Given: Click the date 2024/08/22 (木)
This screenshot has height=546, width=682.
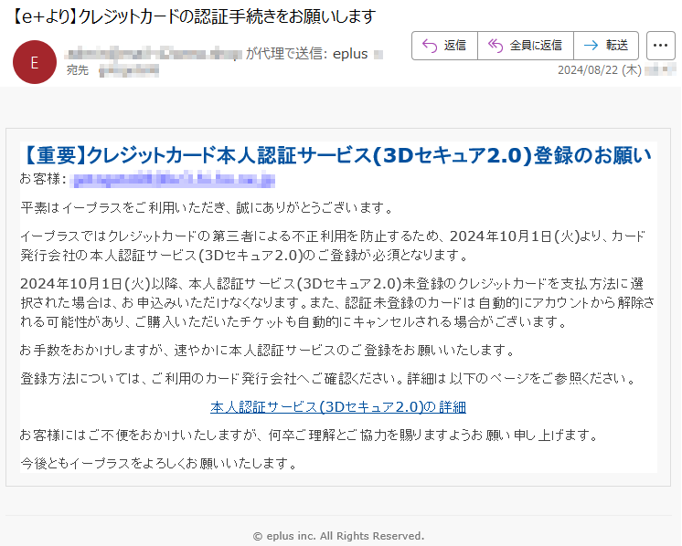Looking at the screenshot, I should pyautogui.click(x=600, y=70).
